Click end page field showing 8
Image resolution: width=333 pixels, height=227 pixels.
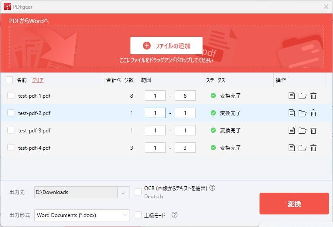(185, 95)
